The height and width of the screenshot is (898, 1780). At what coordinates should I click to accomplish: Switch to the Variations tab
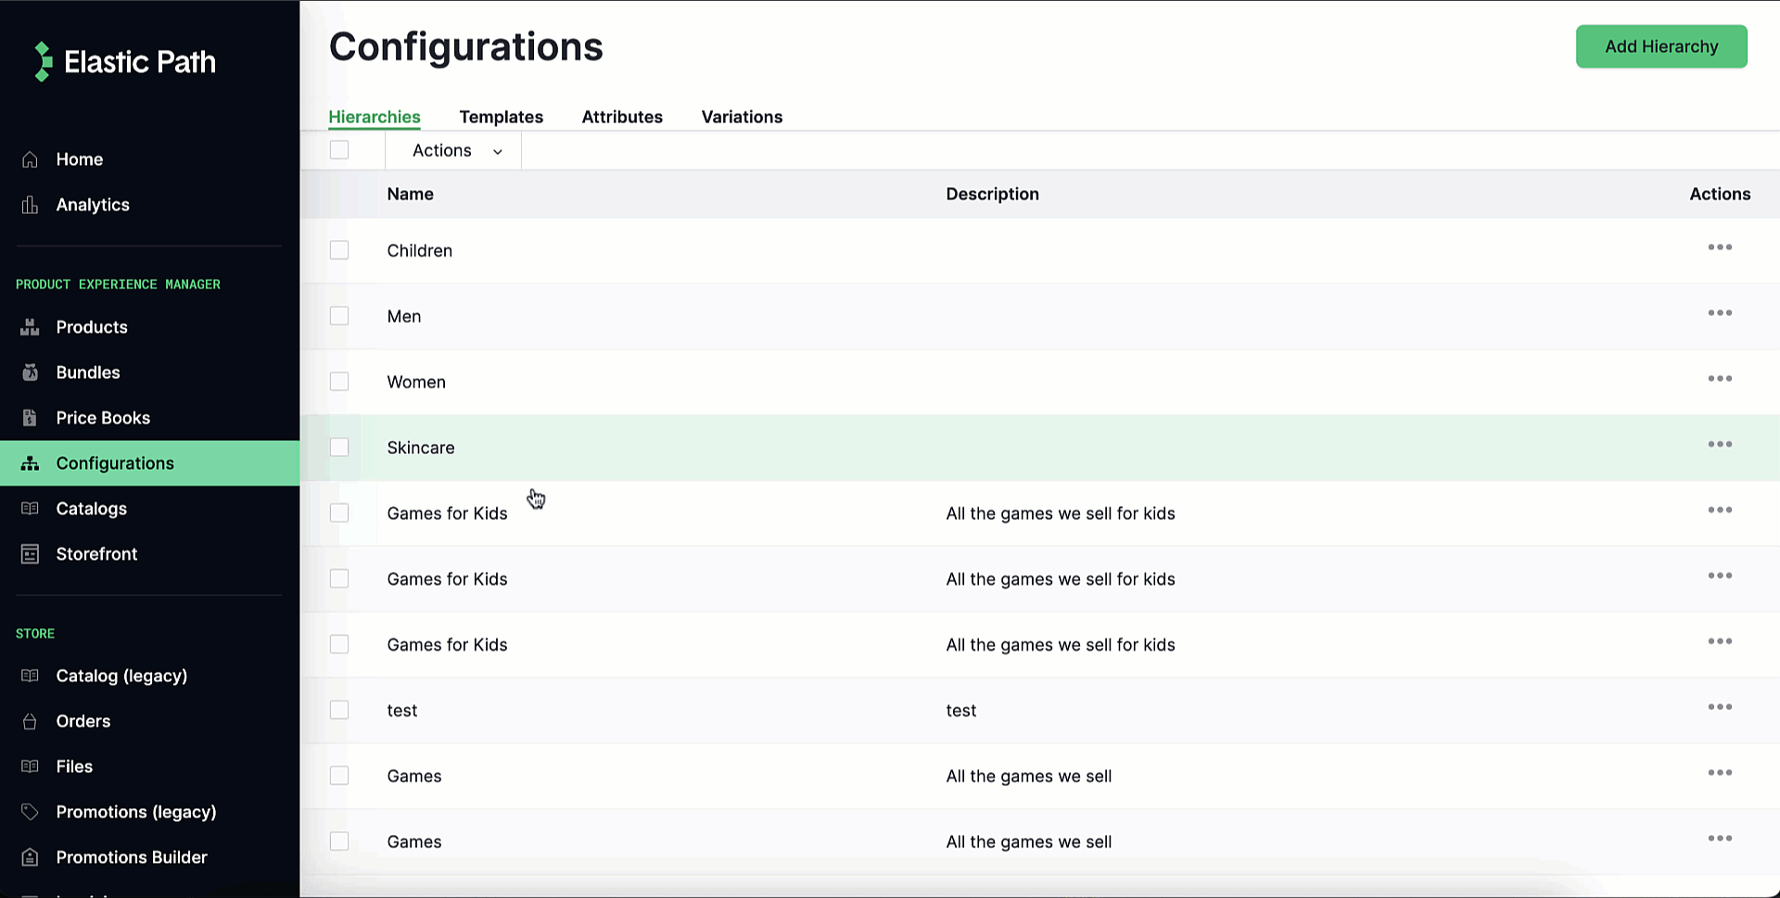click(742, 117)
